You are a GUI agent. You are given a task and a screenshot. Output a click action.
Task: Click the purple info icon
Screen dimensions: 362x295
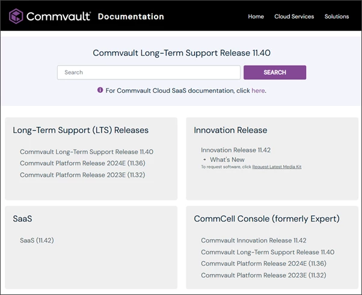point(100,90)
